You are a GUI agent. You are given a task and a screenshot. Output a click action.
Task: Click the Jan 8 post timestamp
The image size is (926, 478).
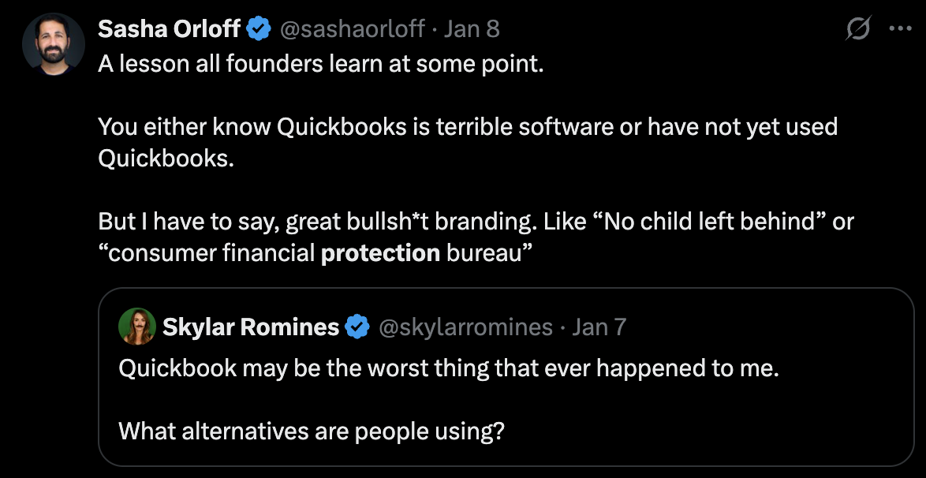(472, 29)
